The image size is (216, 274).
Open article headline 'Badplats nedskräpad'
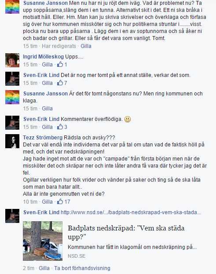126,233
